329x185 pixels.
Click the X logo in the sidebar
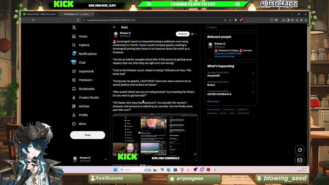click(x=74, y=27)
